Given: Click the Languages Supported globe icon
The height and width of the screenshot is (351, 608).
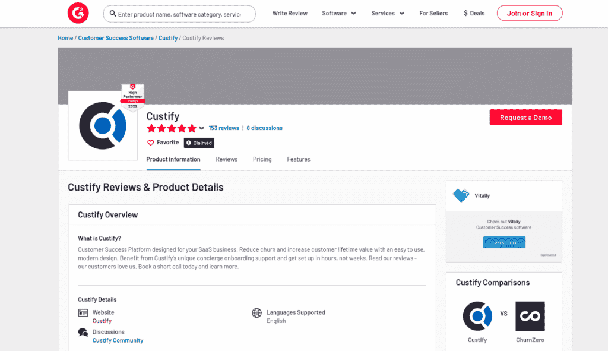Looking at the screenshot, I should pos(256,312).
